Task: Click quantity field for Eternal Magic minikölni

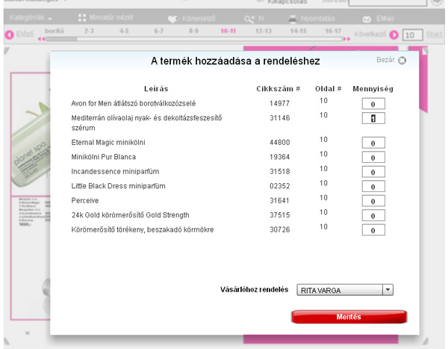Action: click(x=373, y=143)
